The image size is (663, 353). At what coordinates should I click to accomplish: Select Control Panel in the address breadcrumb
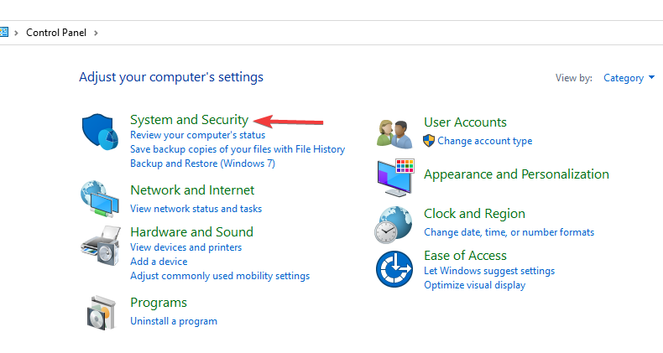tap(56, 33)
